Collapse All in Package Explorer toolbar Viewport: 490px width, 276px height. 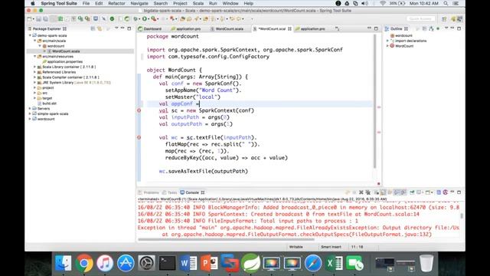(x=93, y=29)
